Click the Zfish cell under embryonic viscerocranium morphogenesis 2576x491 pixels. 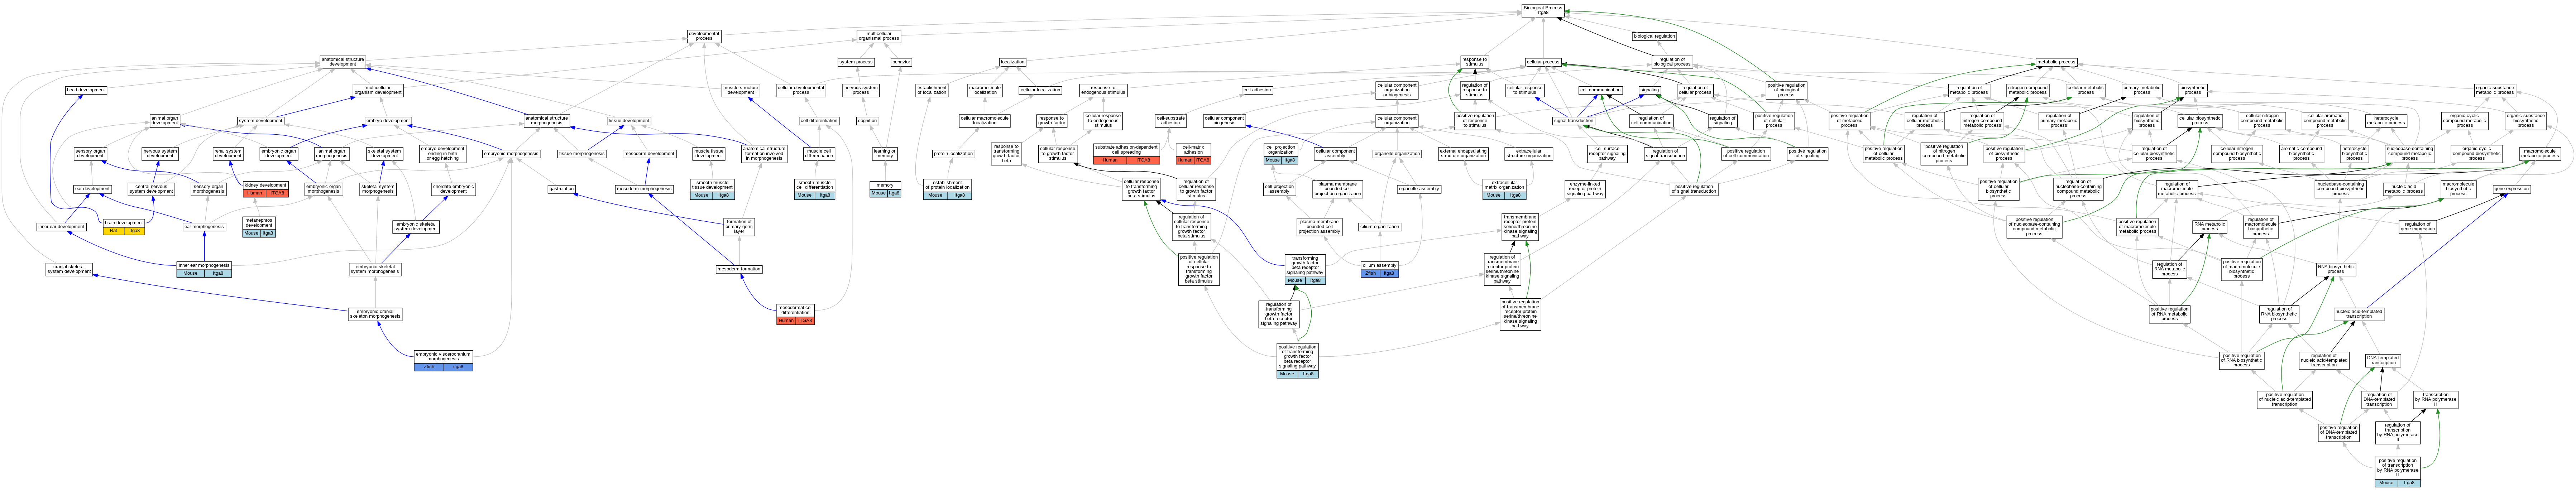pos(429,367)
